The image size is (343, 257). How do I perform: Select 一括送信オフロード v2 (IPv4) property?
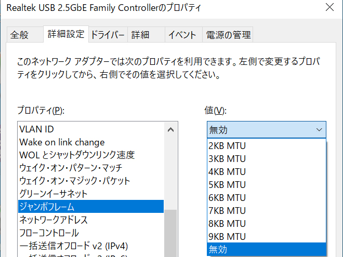pos(73,246)
